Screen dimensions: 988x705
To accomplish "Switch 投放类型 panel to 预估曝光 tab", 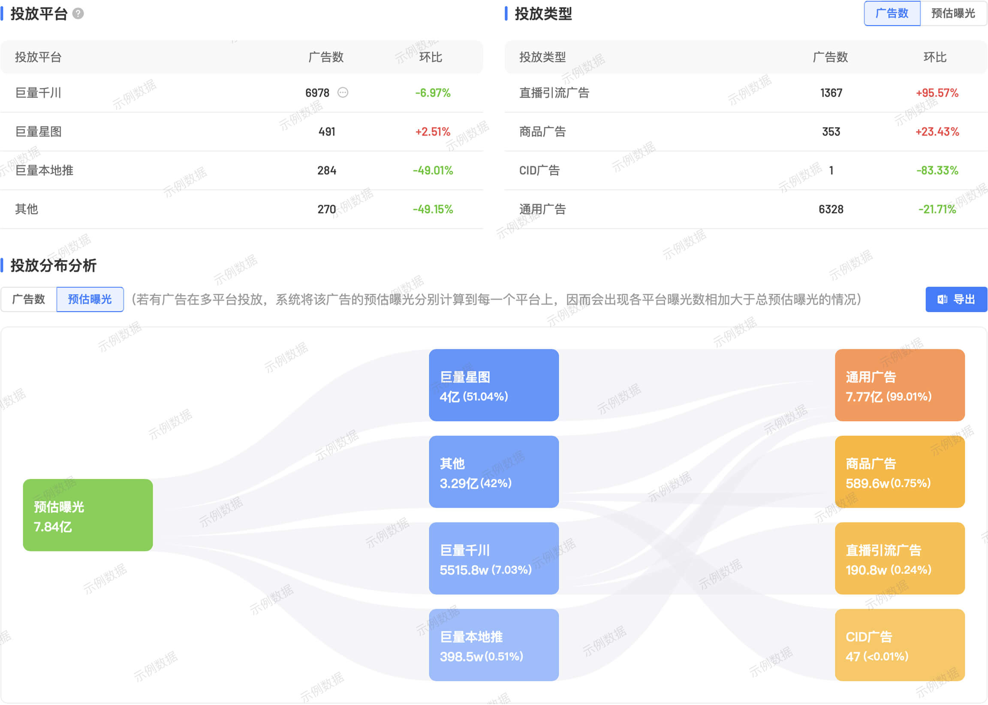I will pos(953,13).
